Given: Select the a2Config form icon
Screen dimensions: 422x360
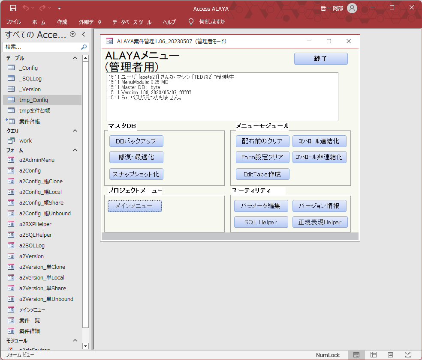Looking at the screenshot, I should (x=11, y=171).
